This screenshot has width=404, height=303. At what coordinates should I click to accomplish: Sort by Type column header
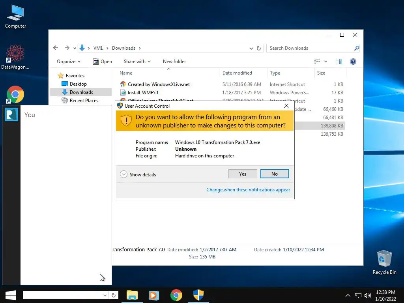(291, 73)
